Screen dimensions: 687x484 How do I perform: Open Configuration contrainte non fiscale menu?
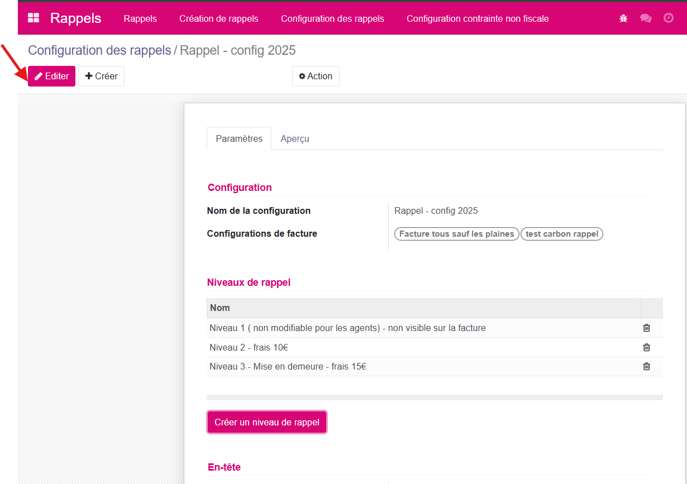pos(478,18)
